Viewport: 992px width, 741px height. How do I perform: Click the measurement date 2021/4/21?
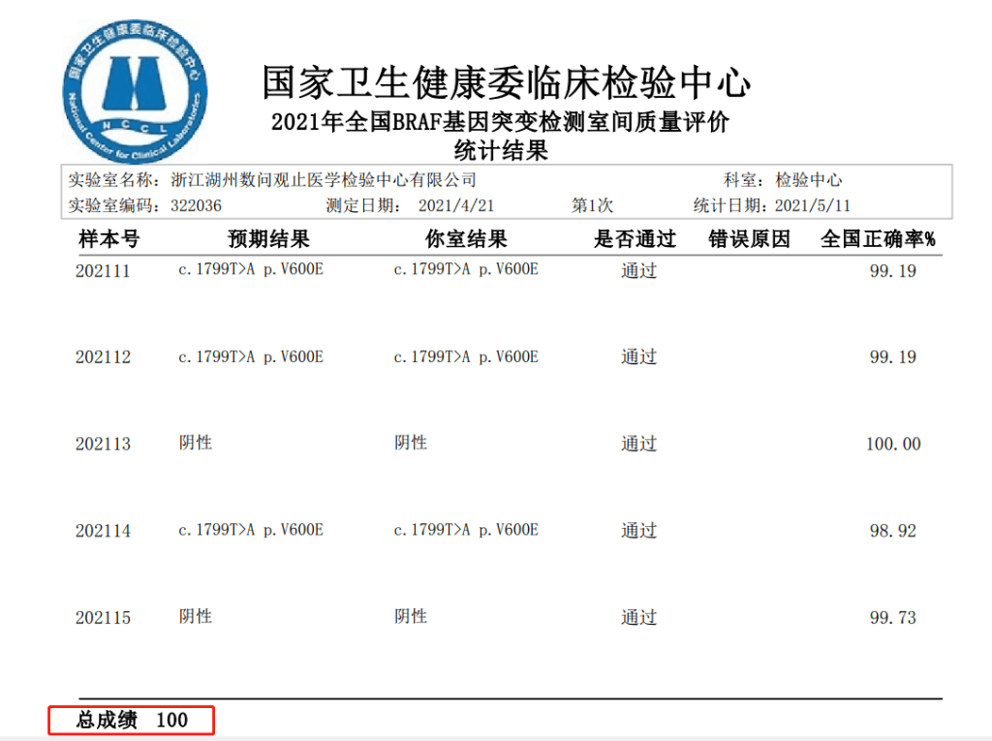tap(456, 205)
